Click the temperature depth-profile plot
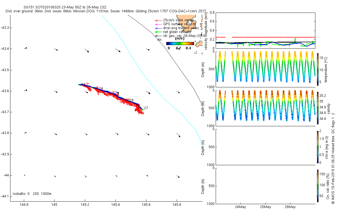 (x=265, y=69)
